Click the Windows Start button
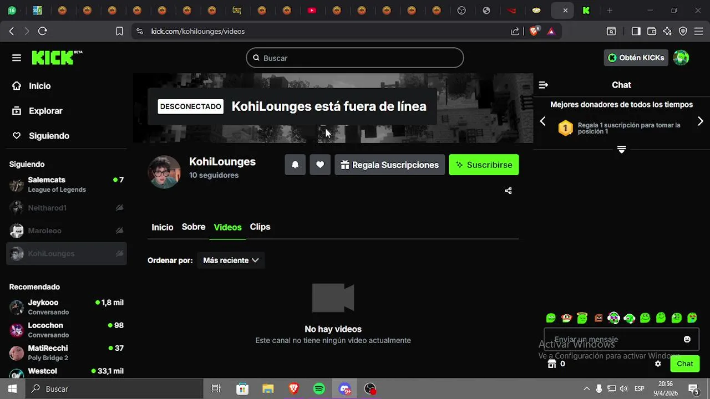Viewport: 710px width, 399px height. tap(12, 389)
